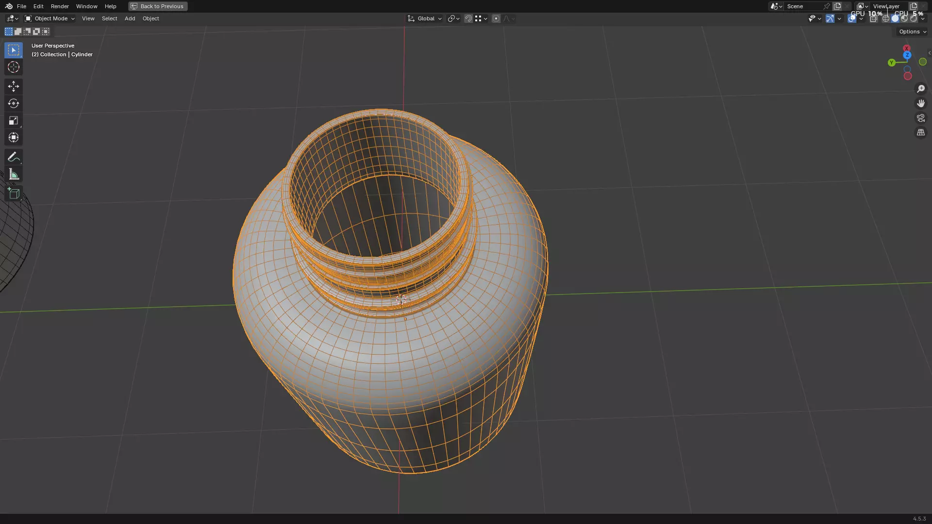The height and width of the screenshot is (524, 932).
Task: Click new view layer copy icon
Action: tap(914, 6)
